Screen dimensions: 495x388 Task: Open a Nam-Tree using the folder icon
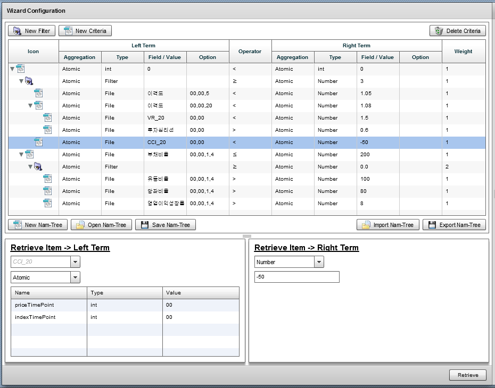(x=80, y=225)
